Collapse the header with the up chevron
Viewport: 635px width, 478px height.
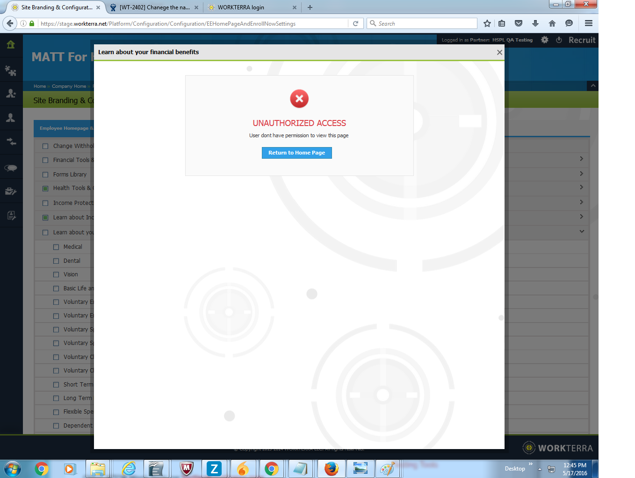593,86
